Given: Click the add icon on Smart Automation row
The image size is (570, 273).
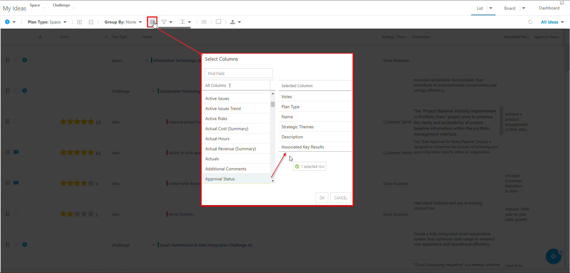Looking at the screenshot, I should [25, 245].
